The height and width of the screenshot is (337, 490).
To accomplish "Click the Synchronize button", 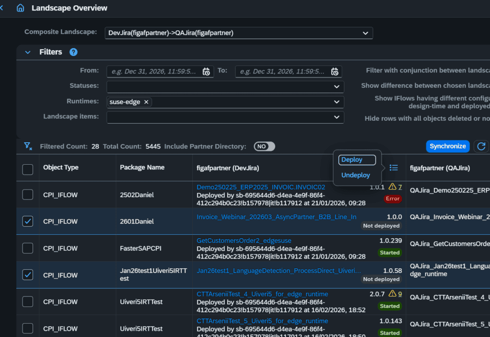I will [x=447, y=146].
